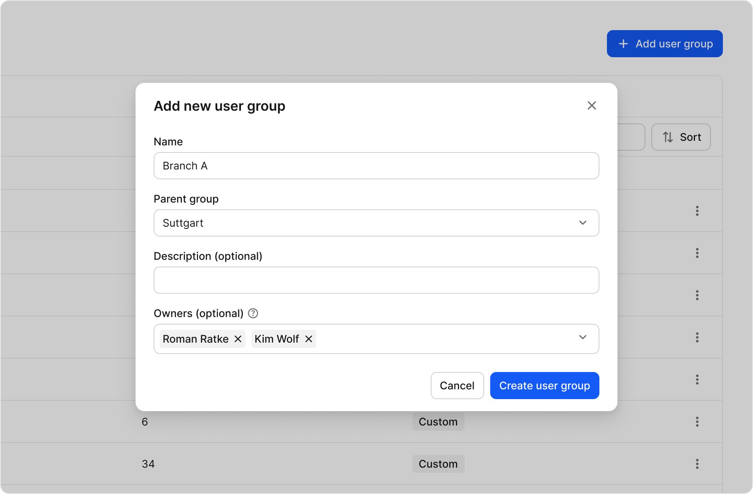Viewport: 753px width, 494px height.
Task: Open the kebab menu beside row 34
Action: click(x=697, y=464)
